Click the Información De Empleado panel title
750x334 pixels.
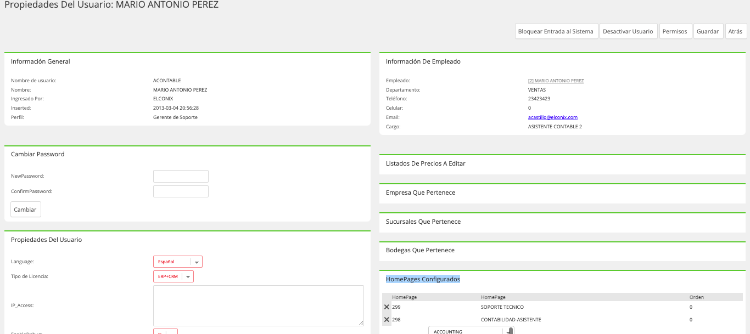pyautogui.click(x=423, y=61)
